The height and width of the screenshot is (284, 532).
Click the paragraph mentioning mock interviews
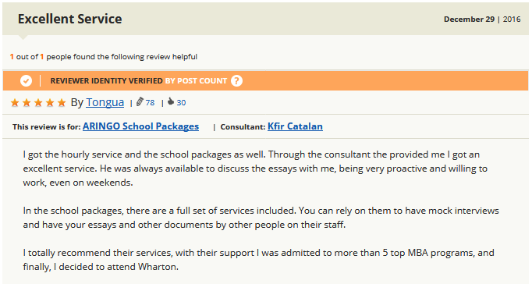pos(261,218)
